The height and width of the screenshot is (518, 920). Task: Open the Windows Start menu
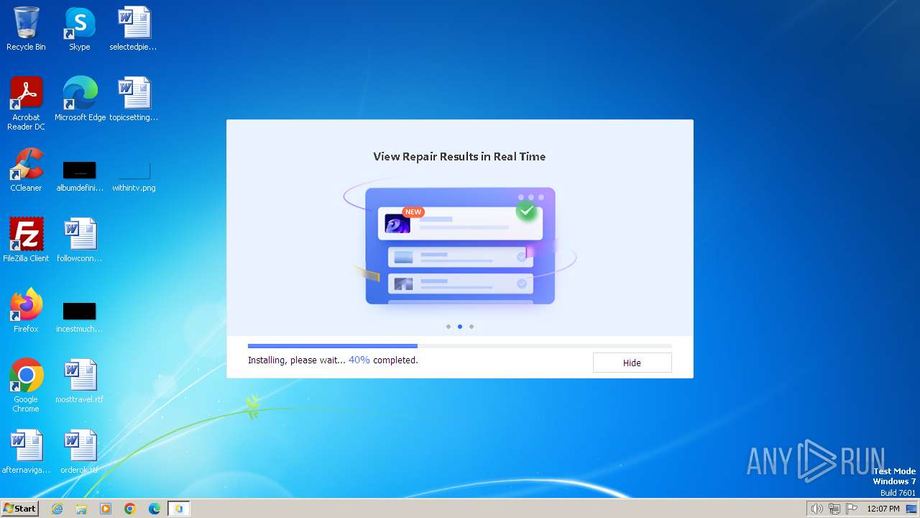tap(20, 508)
